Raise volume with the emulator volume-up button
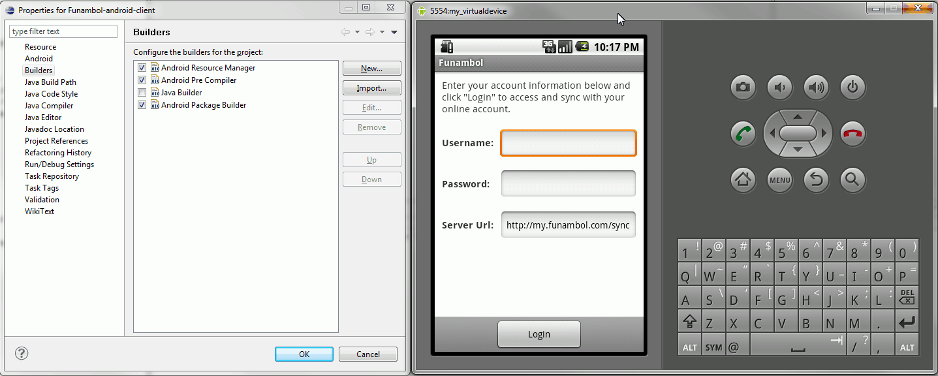Image resolution: width=938 pixels, height=376 pixels. point(816,87)
